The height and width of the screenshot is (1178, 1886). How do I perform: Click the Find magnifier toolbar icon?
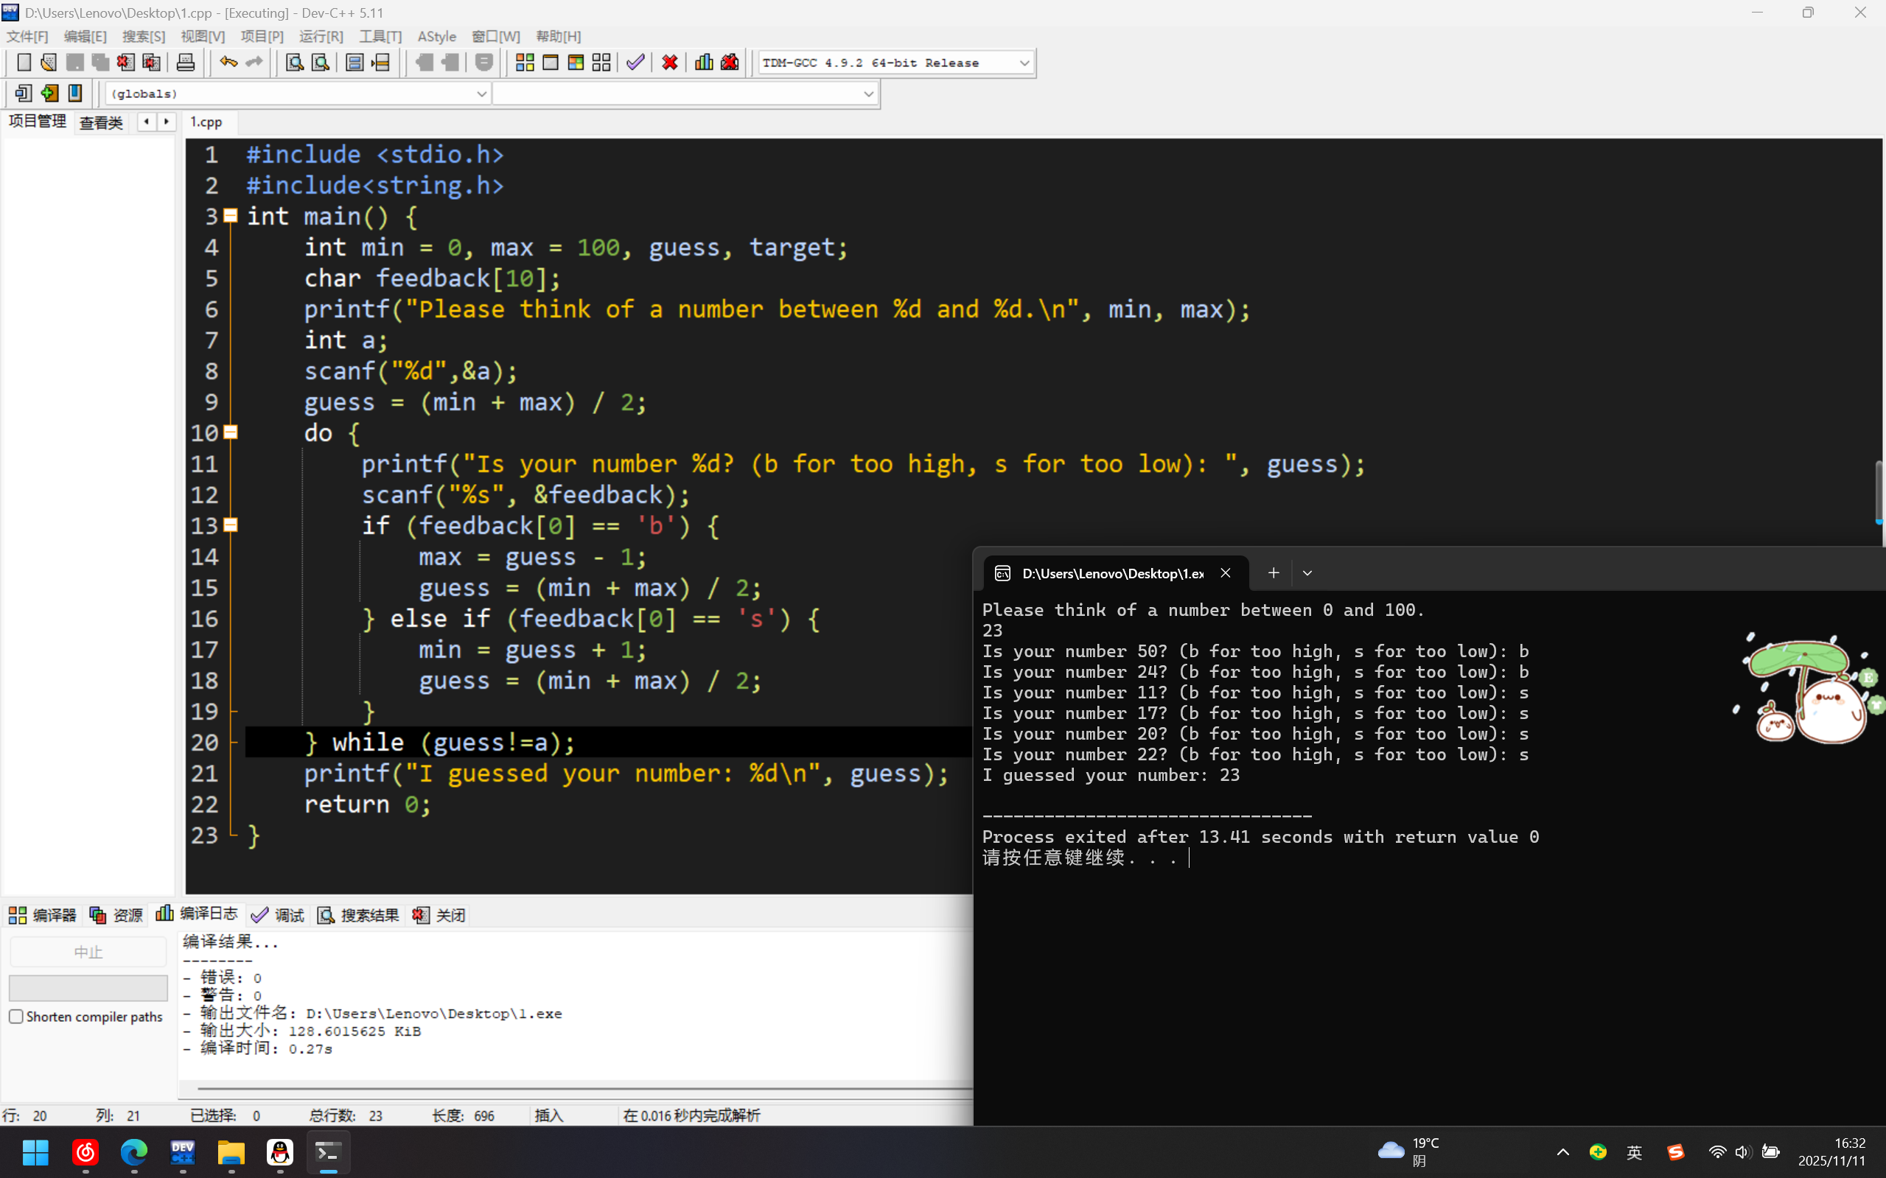click(x=295, y=63)
